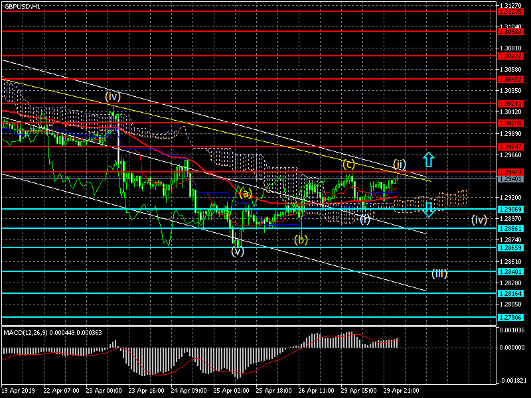Image resolution: width=531 pixels, height=398 pixels.
Task: Click the red 1.30988 resistance price tag
Action: 511,31
